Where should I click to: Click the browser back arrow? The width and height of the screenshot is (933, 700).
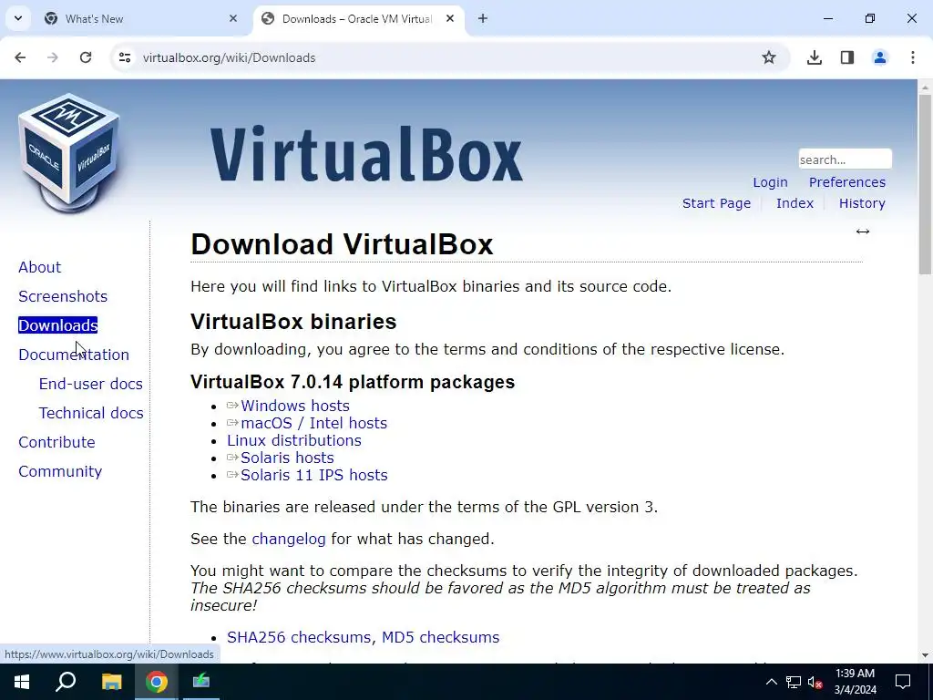coord(20,57)
